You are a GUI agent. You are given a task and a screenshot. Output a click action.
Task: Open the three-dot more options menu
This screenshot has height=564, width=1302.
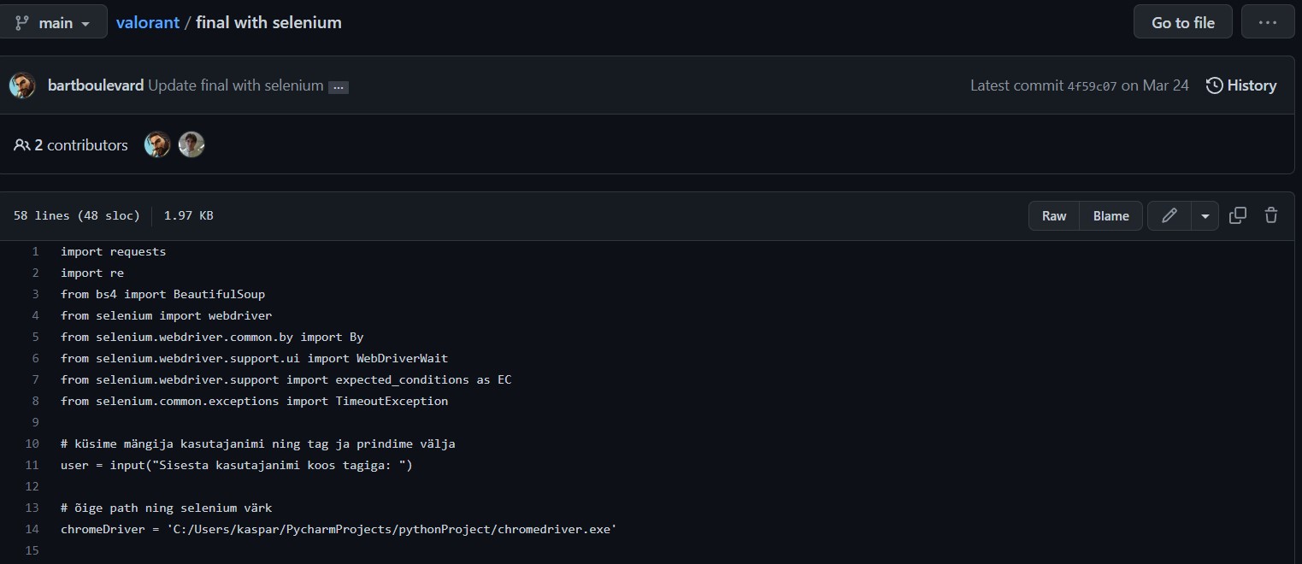click(x=1268, y=23)
